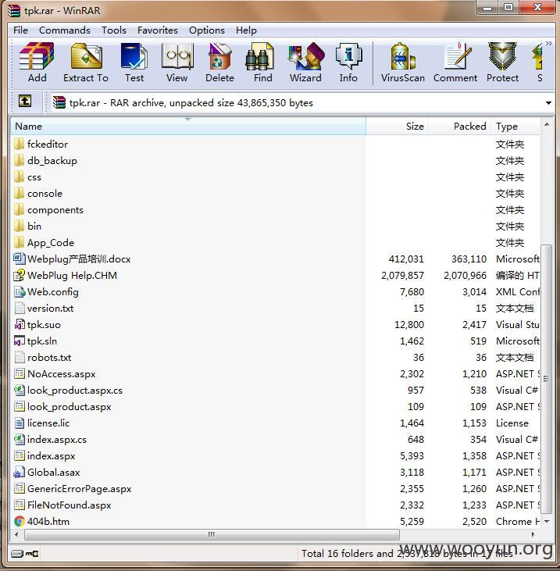Click the Extract To toolbar icon
This screenshot has height=571, width=560.
pyautogui.click(x=86, y=62)
